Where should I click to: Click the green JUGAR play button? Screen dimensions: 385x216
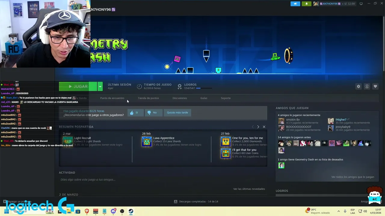pyautogui.click(x=78, y=86)
